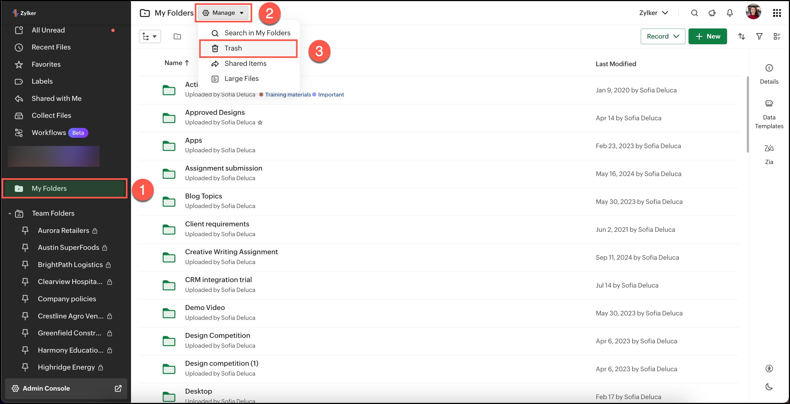Open the announcements megaphone icon
Viewport: 790px width, 404px height.
tap(712, 13)
